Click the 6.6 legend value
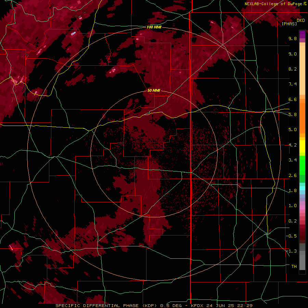308x308 pixels. tap(293, 99)
